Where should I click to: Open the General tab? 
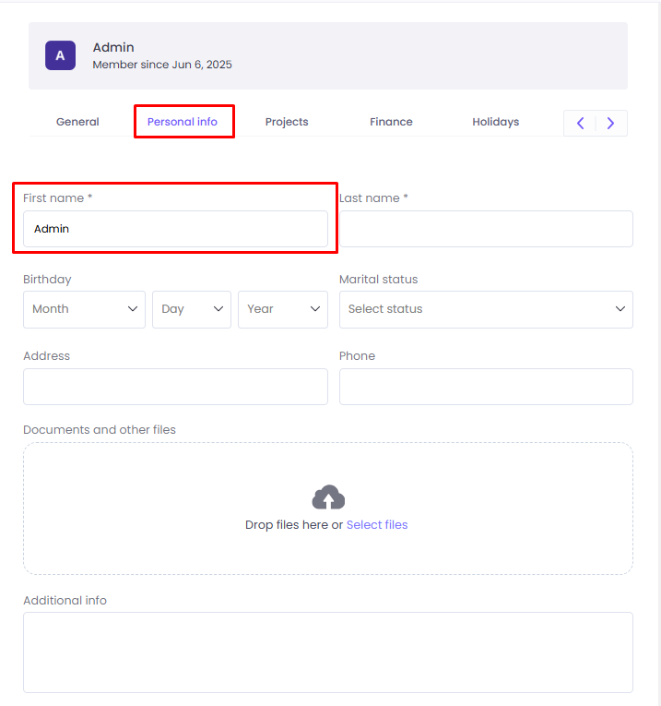click(77, 122)
